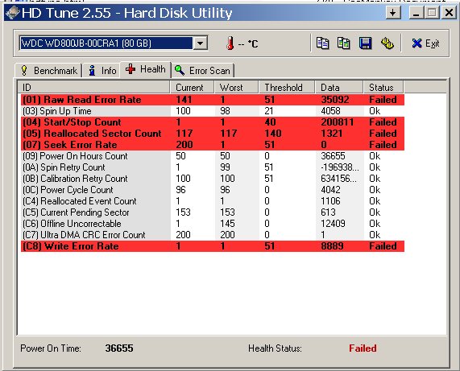The image size is (460, 371).
Task: Click the HD Tune title bar app icon
Action: 12,13
